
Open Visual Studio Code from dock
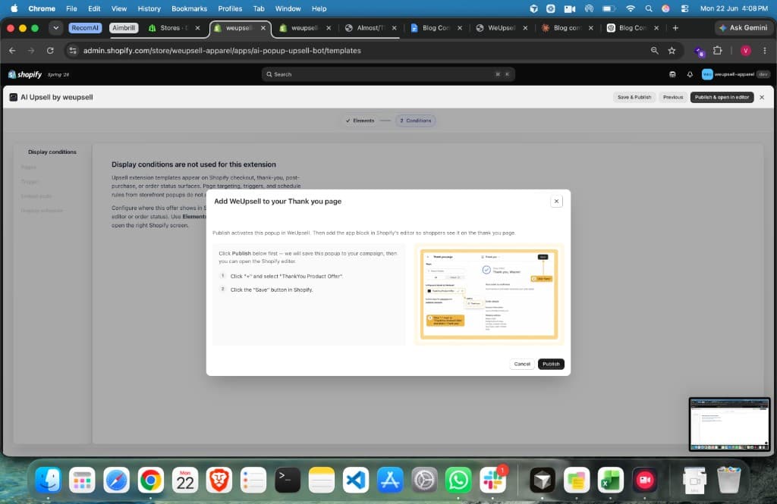(x=356, y=480)
